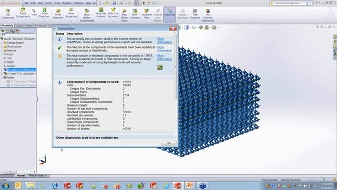Open Smart Fasteners tool
The height and width of the screenshot is (190, 337).
58,14
